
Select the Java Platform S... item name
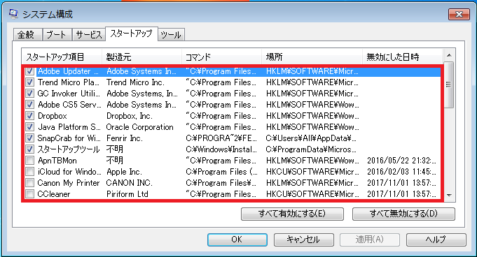click(69, 127)
